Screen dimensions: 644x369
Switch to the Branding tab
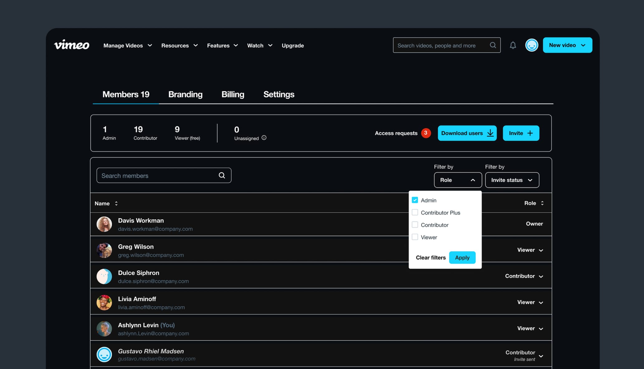point(185,94)
